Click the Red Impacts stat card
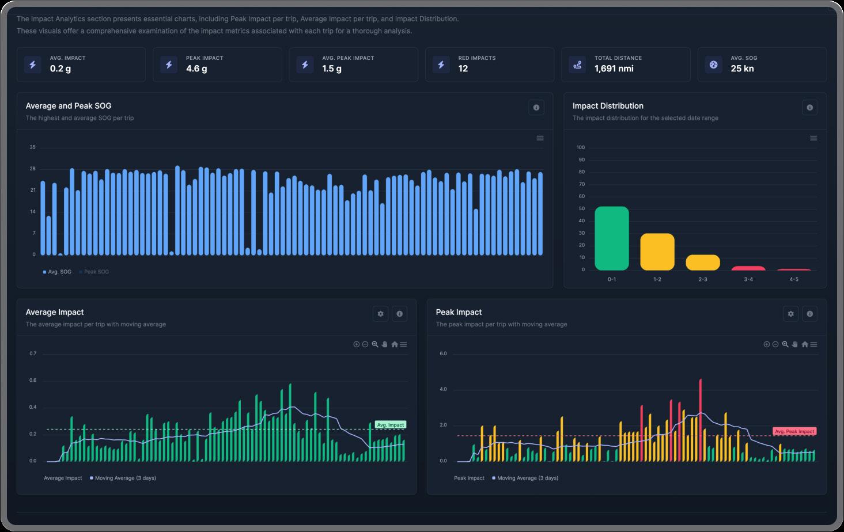This screenshot has height=532, width=844. (490, 64)
